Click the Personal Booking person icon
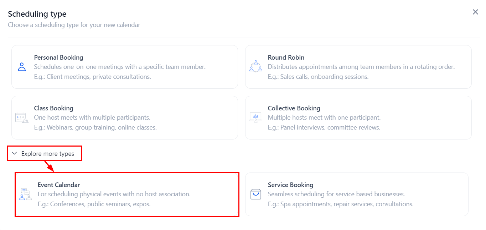The image size is (486, 230). point(22,67)
